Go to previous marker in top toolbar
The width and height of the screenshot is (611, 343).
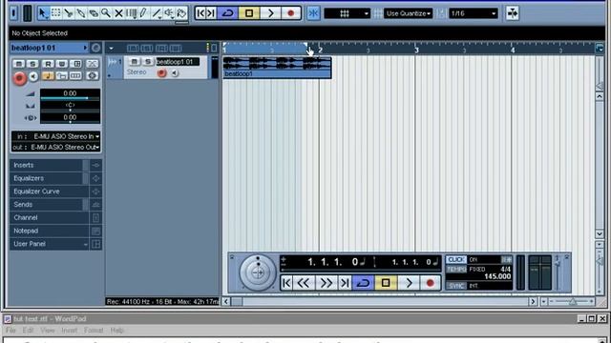[200, 13]
